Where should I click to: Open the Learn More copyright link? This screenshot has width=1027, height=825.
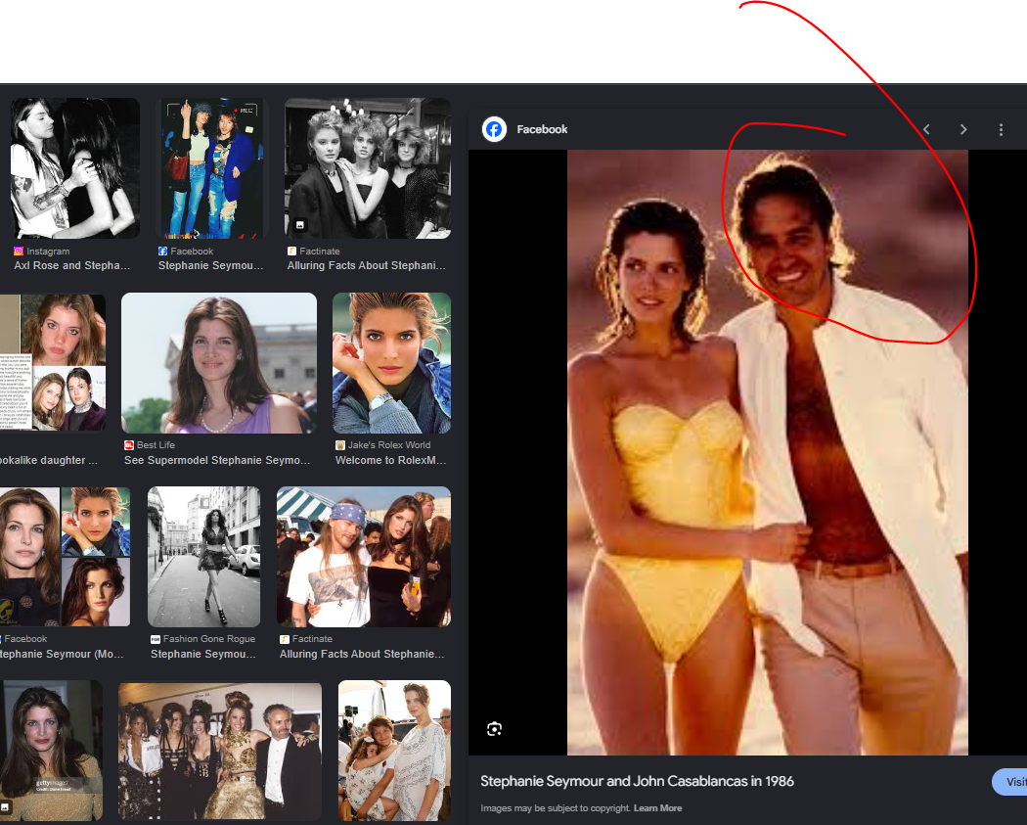657,808
